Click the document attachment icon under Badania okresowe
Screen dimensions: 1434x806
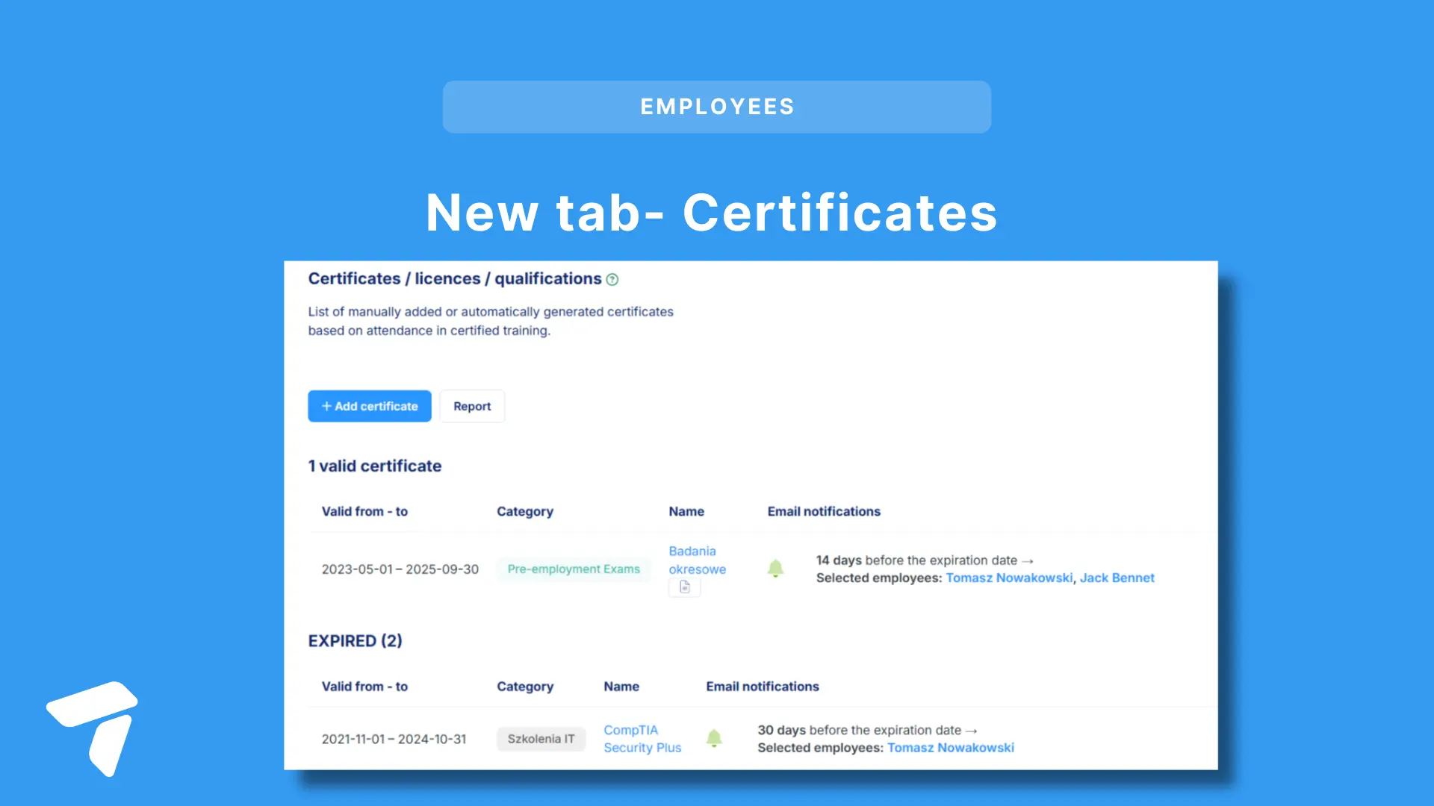click(x=684, y=587)
